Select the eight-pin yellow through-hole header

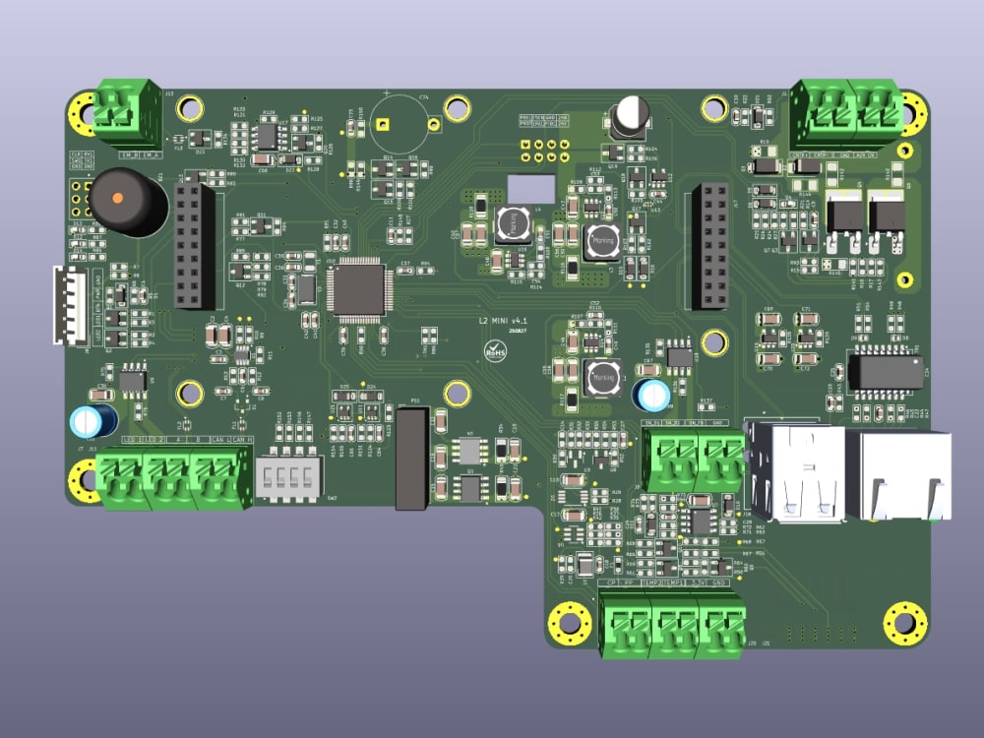pos(544,152)
